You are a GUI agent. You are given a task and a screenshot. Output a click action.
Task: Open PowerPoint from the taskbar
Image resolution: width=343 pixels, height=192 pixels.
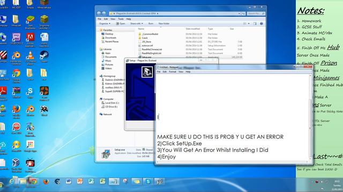[80, 181]
